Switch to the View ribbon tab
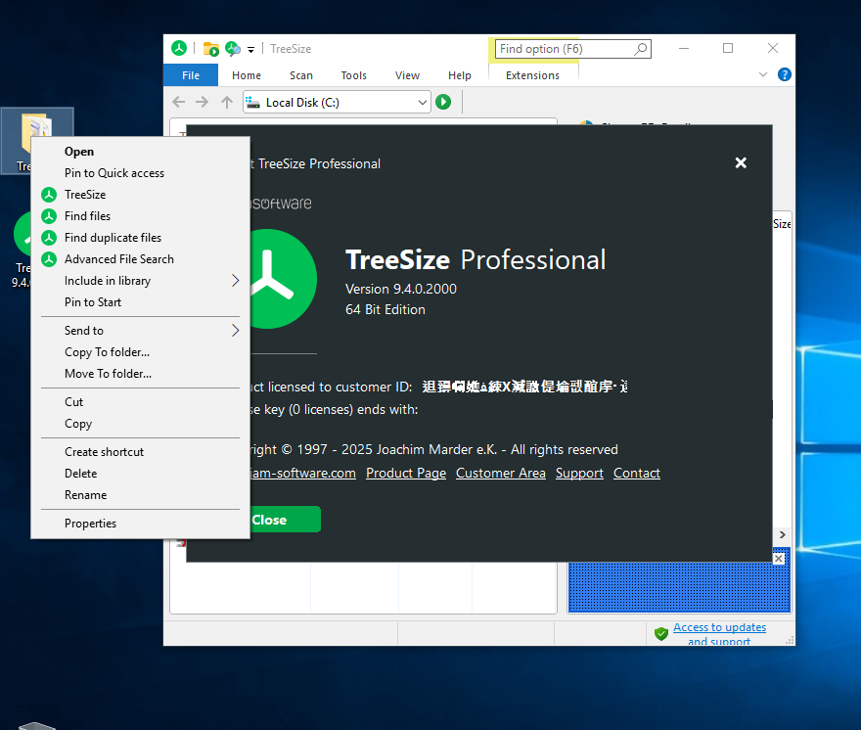The height and width of the screenshot is (730, 861). [x=407, y=75]
